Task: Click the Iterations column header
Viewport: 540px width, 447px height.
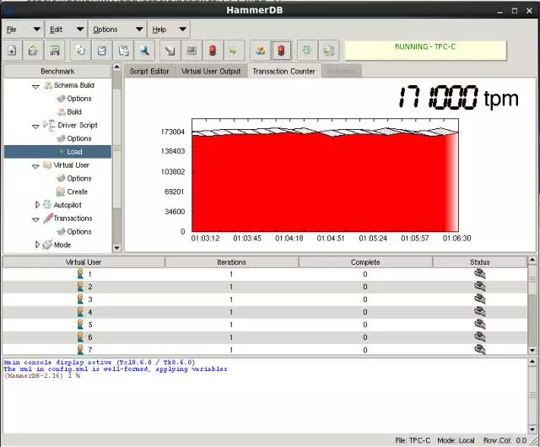Action: click(231, 262)
